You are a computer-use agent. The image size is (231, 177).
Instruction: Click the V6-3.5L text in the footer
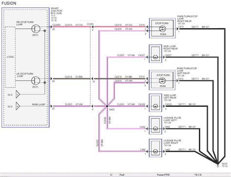[x=198, y=175]
